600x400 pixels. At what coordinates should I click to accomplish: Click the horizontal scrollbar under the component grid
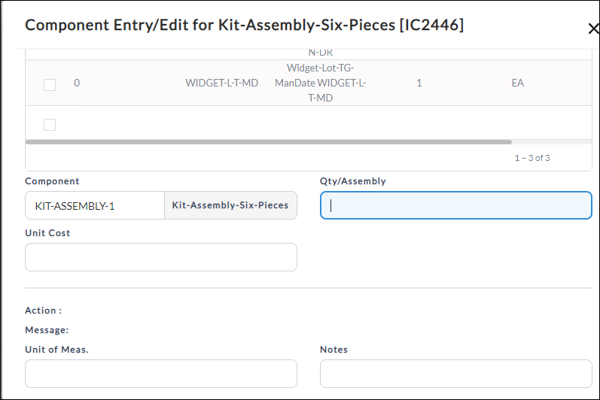pos(269,142)
